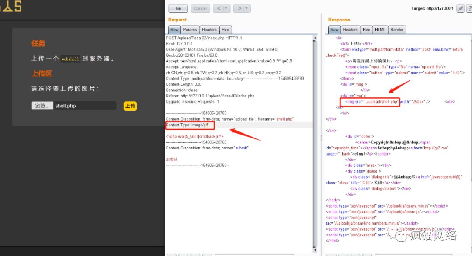Click the Referer header line in the request
The image size is (472, 256).
pyautogui.click(x=210, y=96)
